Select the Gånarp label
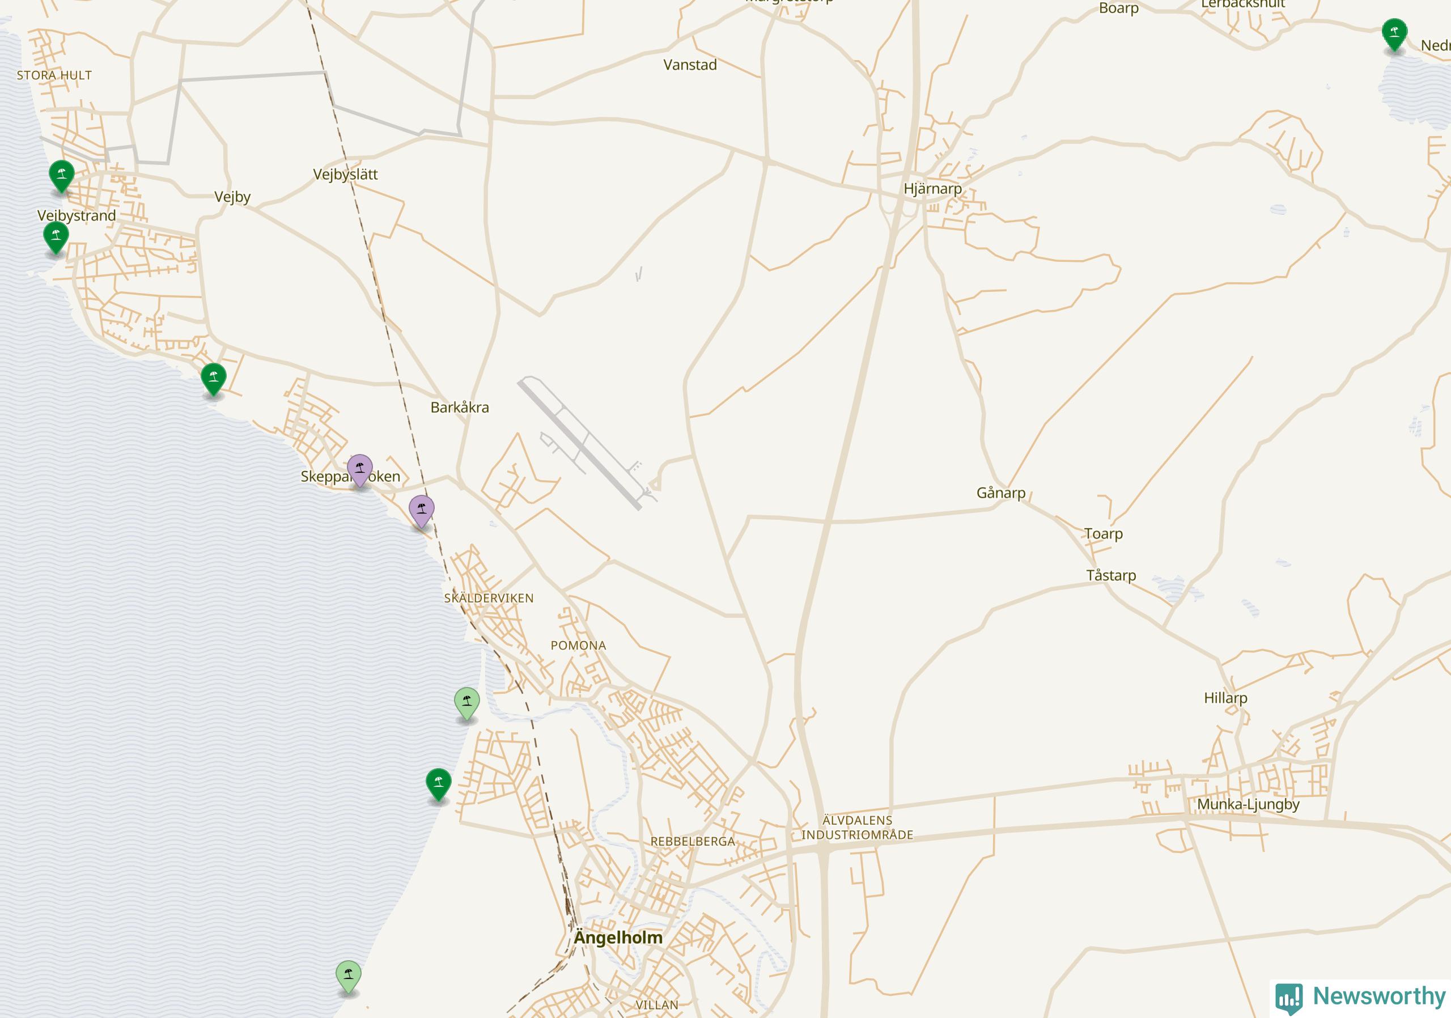Screen dimensions: 1451x1018 (1001, 493)
